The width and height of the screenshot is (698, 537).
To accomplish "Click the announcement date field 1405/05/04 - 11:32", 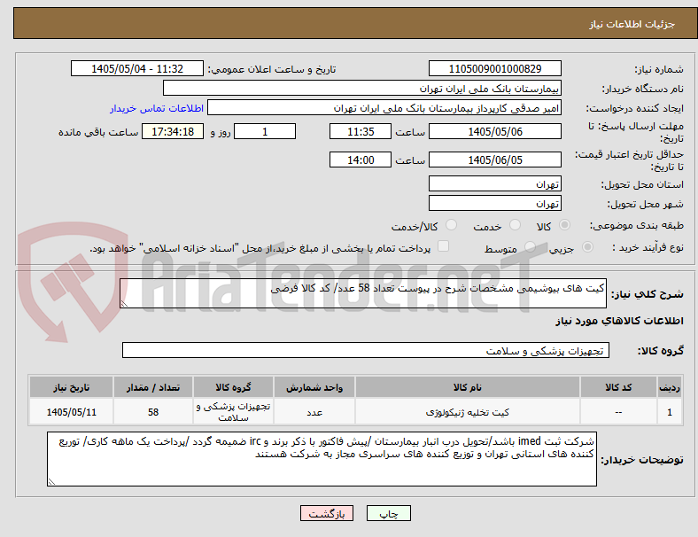I will coord(137,68).
